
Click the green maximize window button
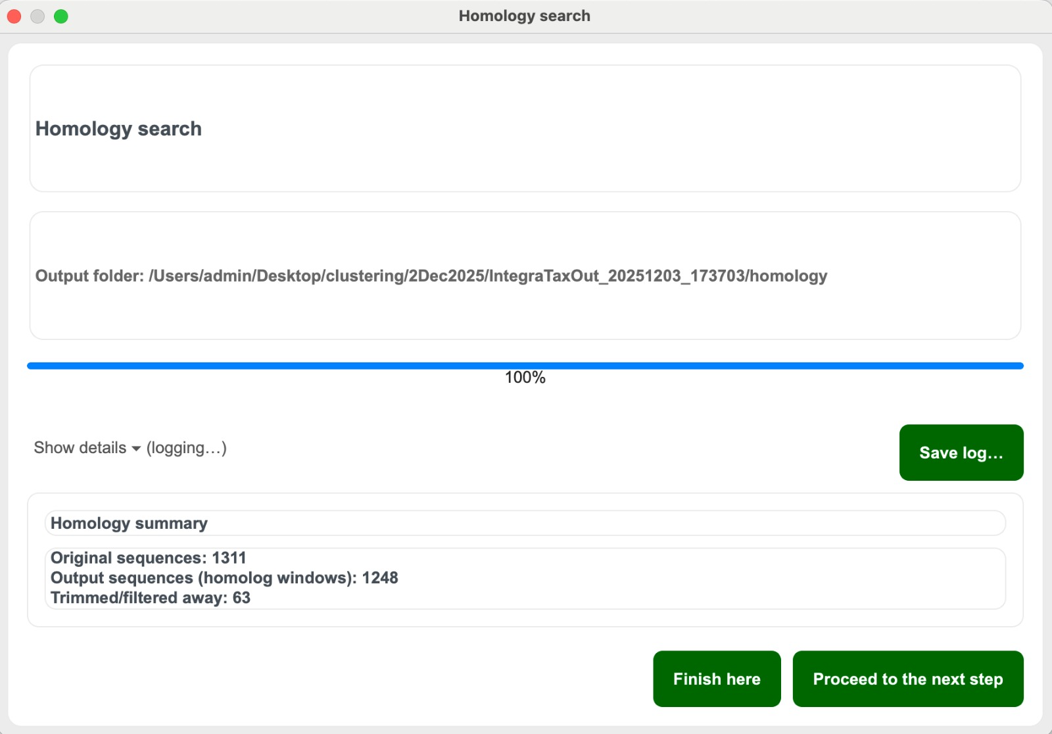coord(61,16)
